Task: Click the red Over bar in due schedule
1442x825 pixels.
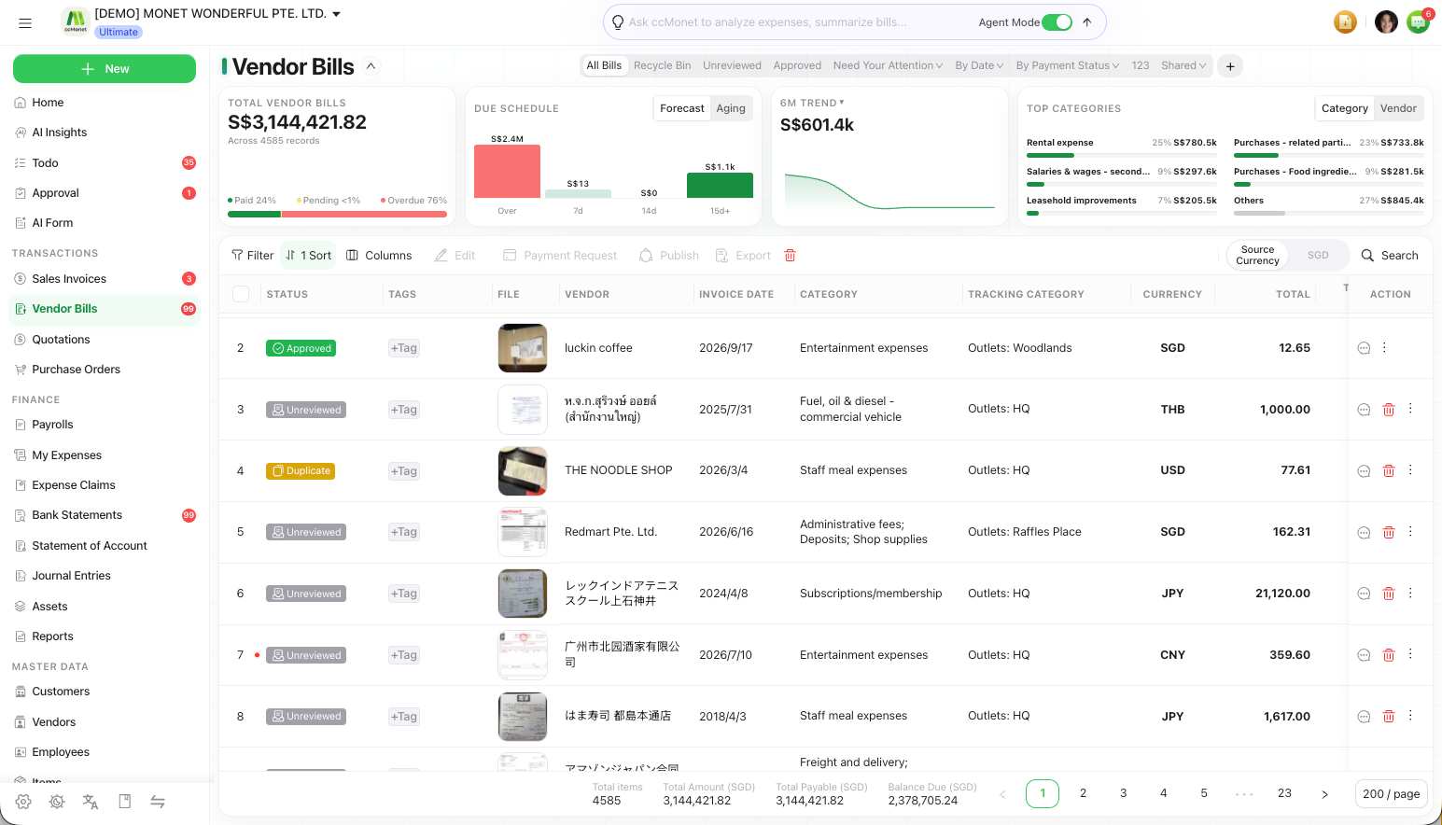Action: pyautogui.click(x=507, y=172)
